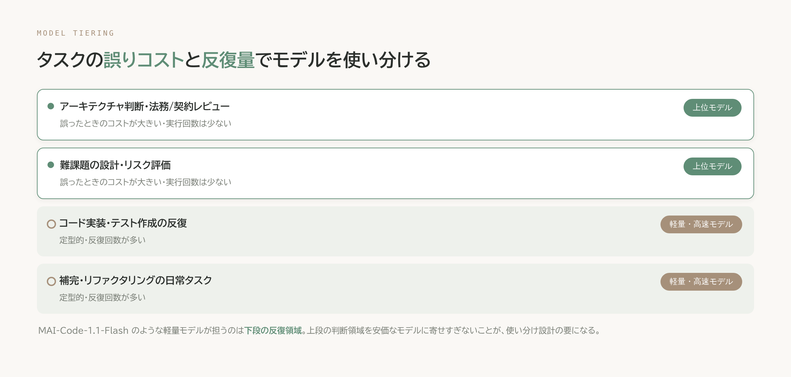Click MAI-Code-1.1-Flash text in the footer note
Image resolution: width=791 pixels, height=377 pixels.
pos(83,330)
